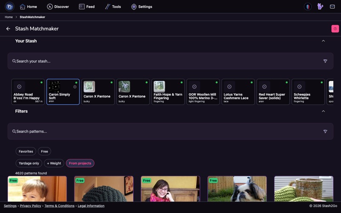The image size is (341, 213).
Task: Open the Terms & Conditions link
Action: tap(59, 206)
